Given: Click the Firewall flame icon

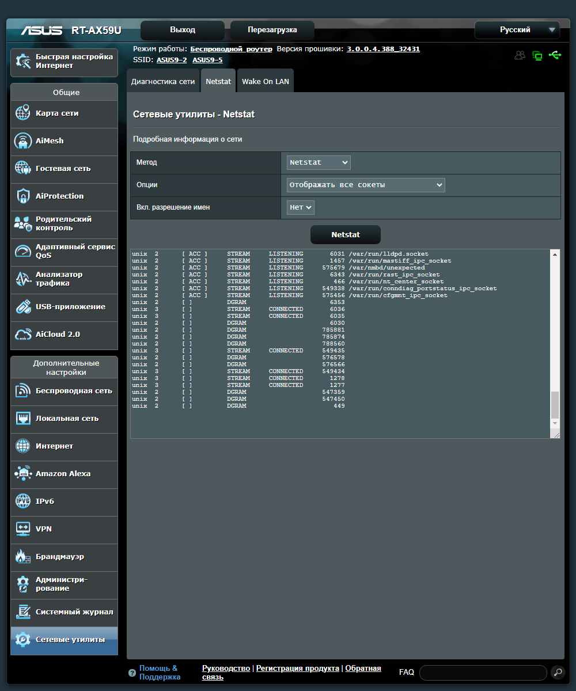Looking at the screenshot, I should point(22,557).
